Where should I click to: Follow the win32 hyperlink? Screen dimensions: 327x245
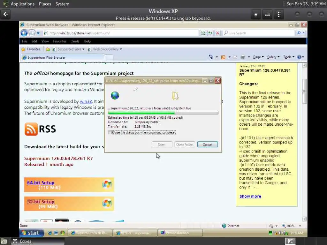point(86,101)
